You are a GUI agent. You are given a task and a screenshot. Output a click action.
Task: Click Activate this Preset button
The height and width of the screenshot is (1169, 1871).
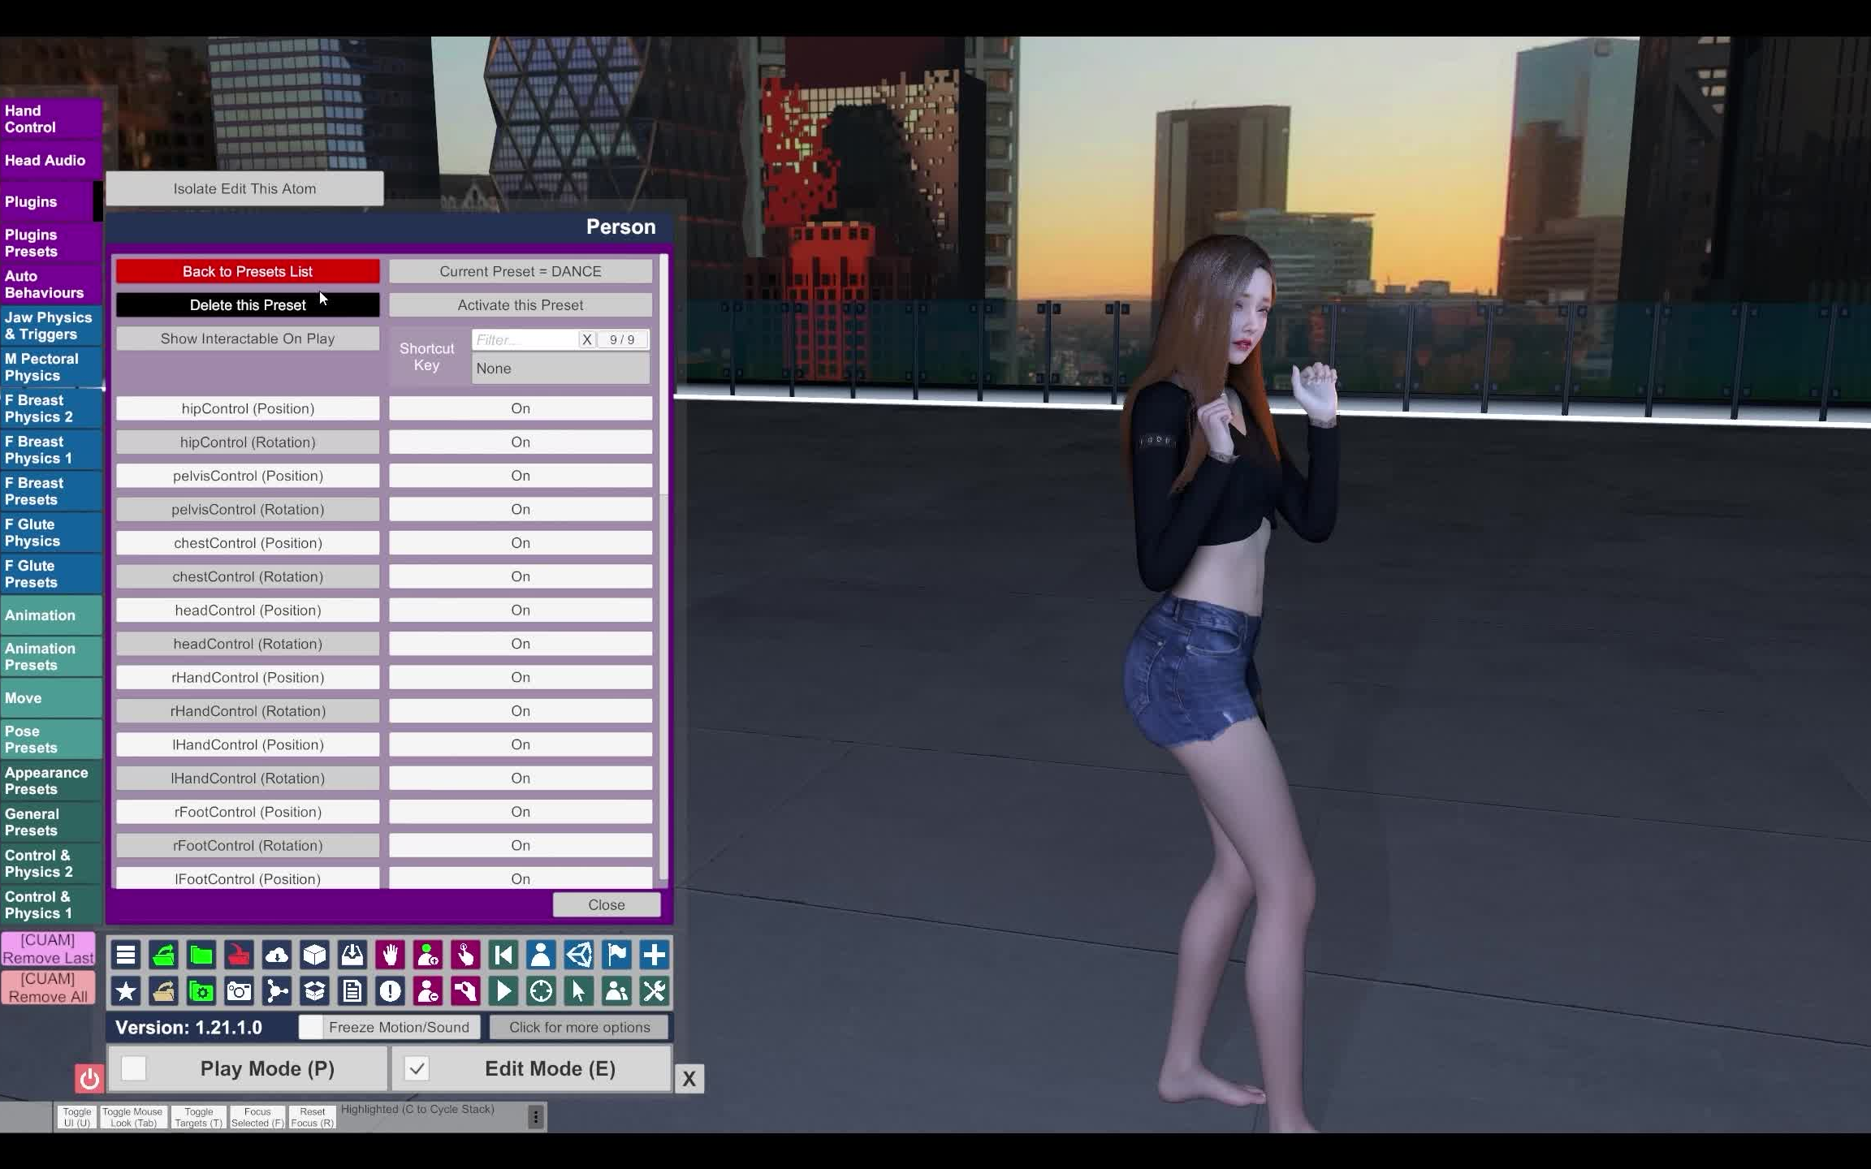click(x=520, y=303)
